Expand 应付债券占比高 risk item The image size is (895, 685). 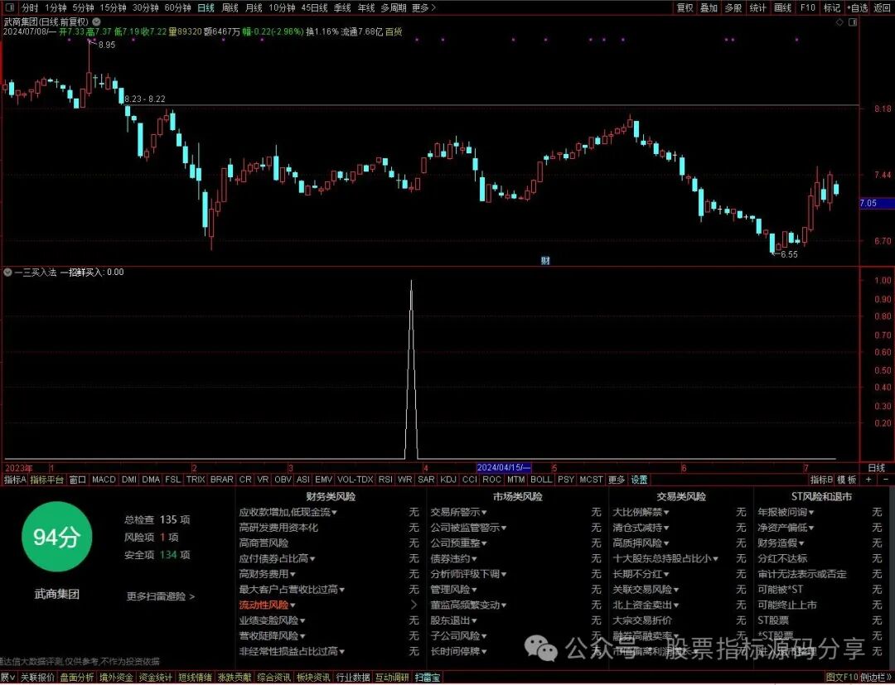[277, 558]
